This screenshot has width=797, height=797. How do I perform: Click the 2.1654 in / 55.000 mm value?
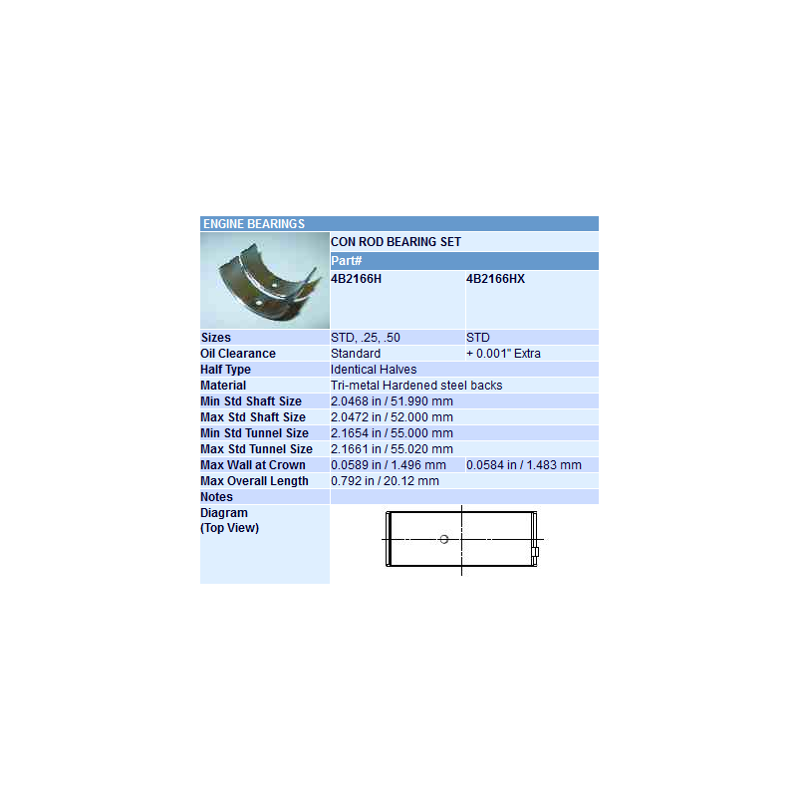(x=392, y=433)
